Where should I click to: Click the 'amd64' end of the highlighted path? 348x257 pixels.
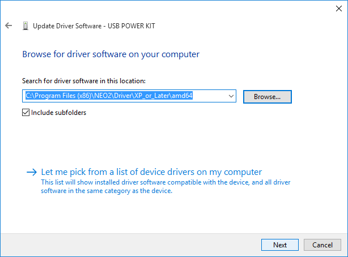183,96
